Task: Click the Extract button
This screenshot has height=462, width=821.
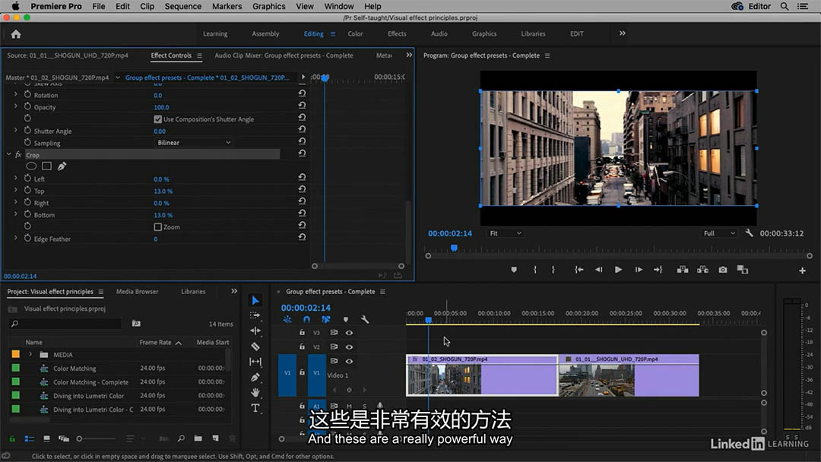Action: coord(702,270)
